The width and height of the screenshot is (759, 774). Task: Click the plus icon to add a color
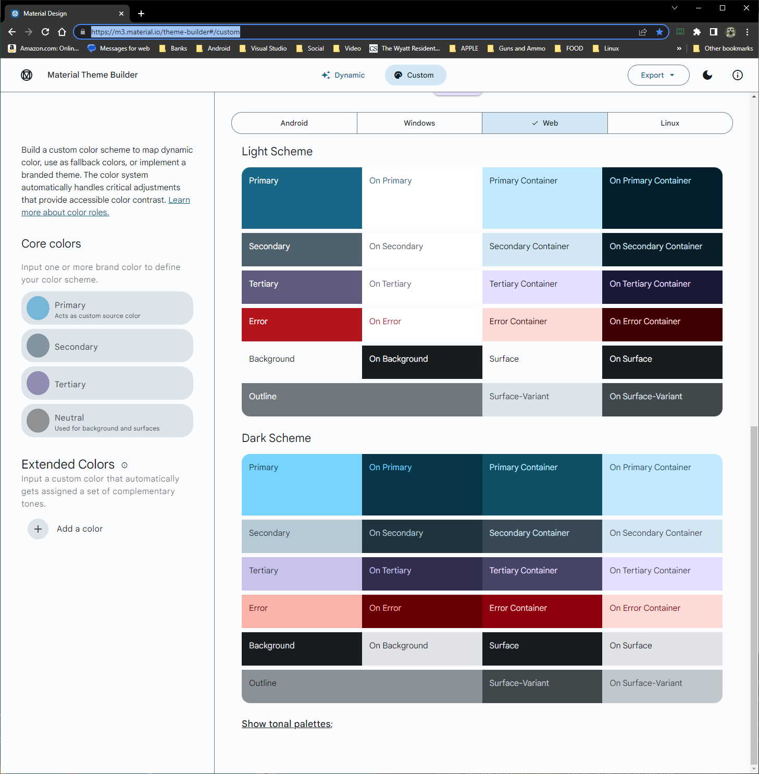pyautogui.click(x=38, y=529)
